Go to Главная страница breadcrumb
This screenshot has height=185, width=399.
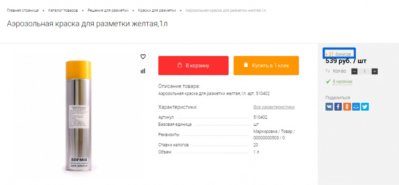[23, 11]
